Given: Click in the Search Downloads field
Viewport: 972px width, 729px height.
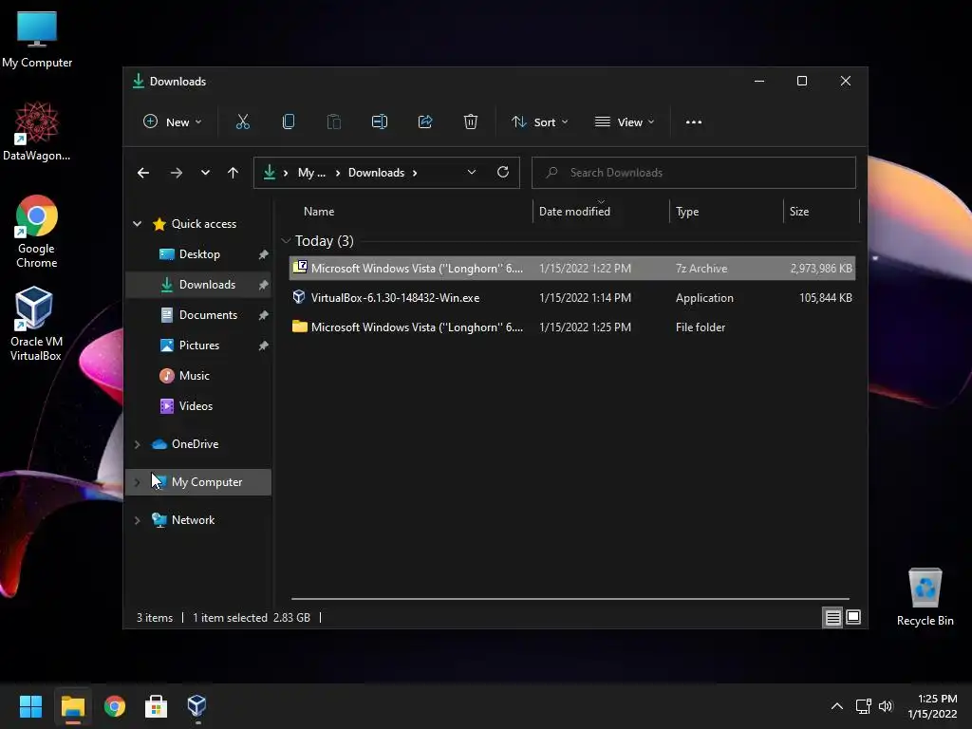Looking at the screenshot, I should 694,173.
